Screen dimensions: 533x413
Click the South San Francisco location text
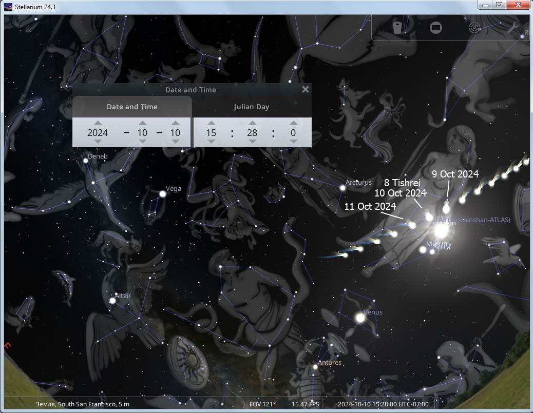click(83, 404)
